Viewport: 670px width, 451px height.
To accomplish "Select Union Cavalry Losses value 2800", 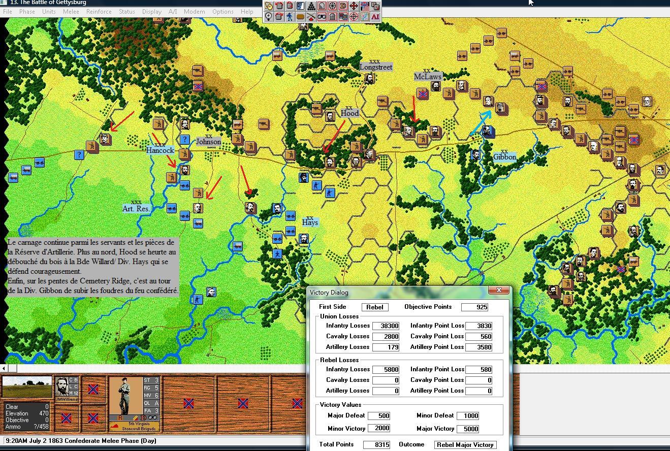I will coord(386,336).
